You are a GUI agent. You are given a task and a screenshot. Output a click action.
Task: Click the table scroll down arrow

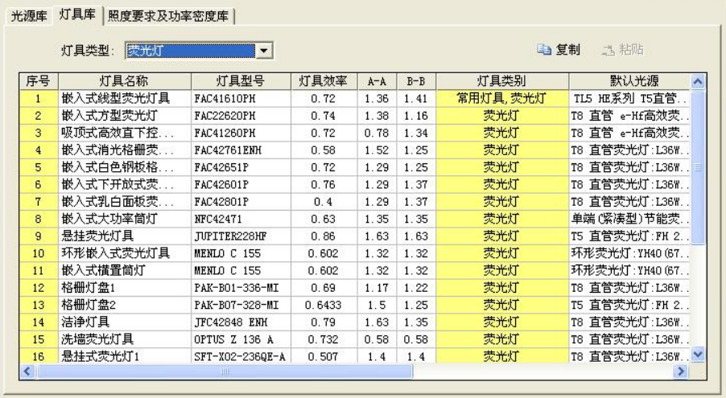[698, 355]
